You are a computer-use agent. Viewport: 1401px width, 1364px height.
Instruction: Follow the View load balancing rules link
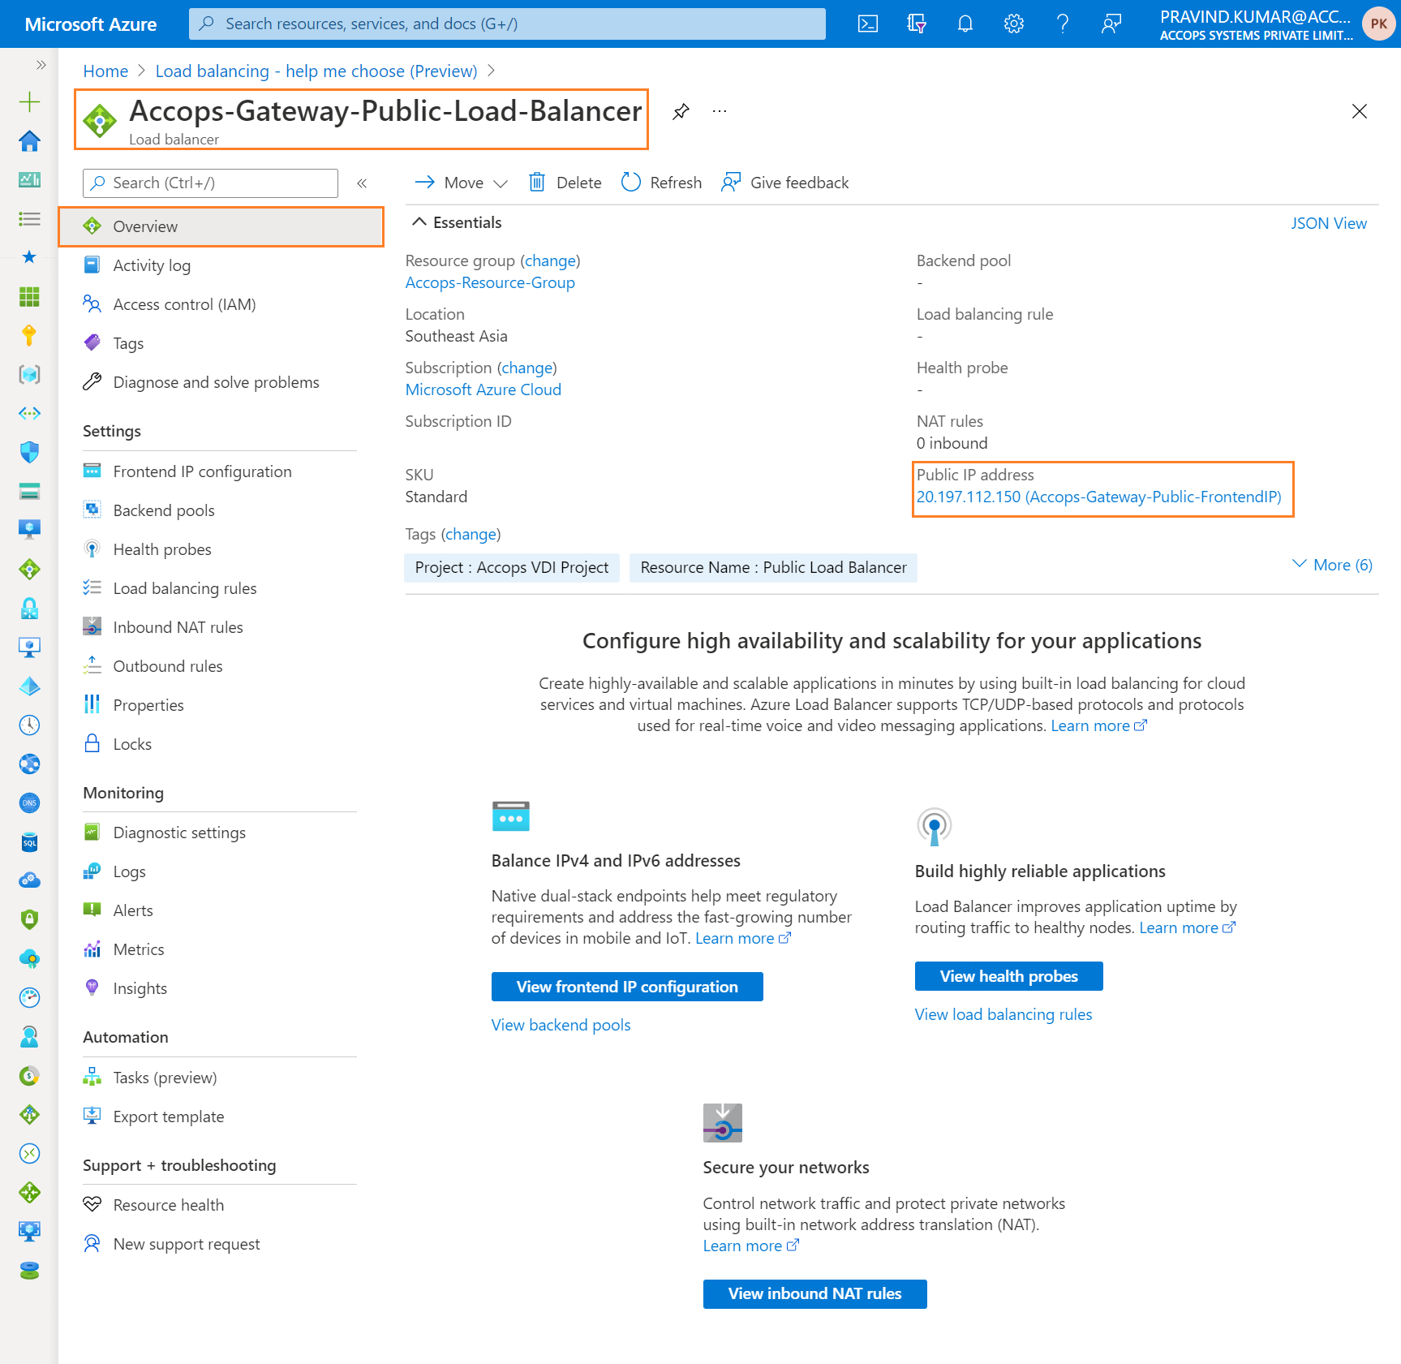[x=1003, y=1014]
